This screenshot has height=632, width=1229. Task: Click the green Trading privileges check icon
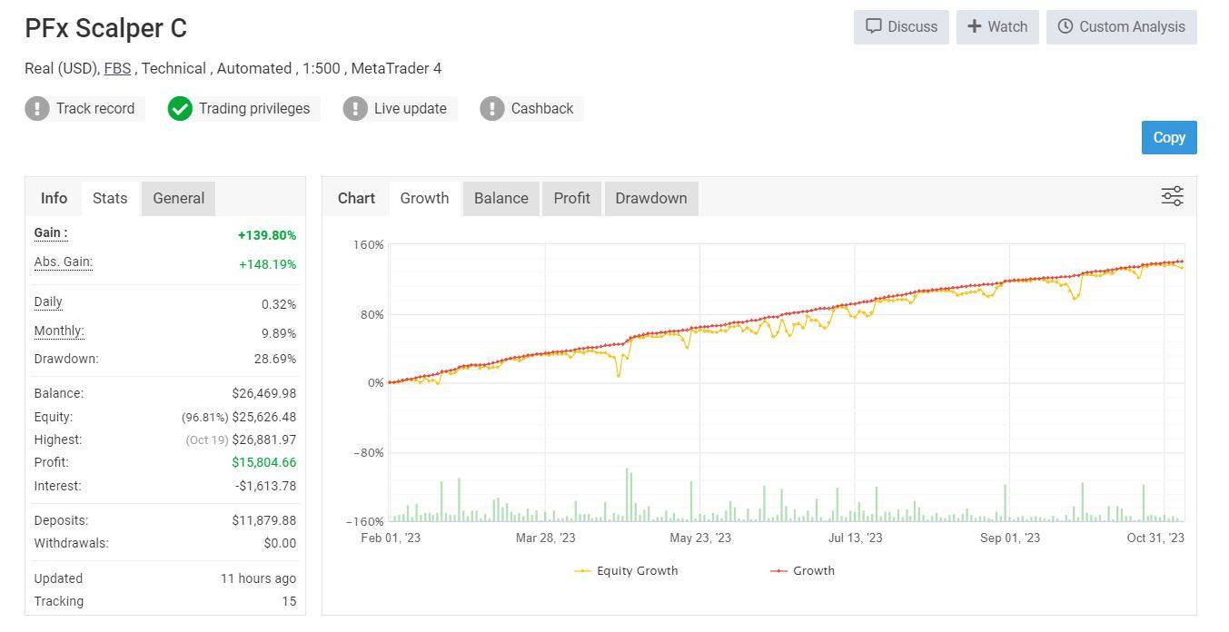tap(180, 108)
